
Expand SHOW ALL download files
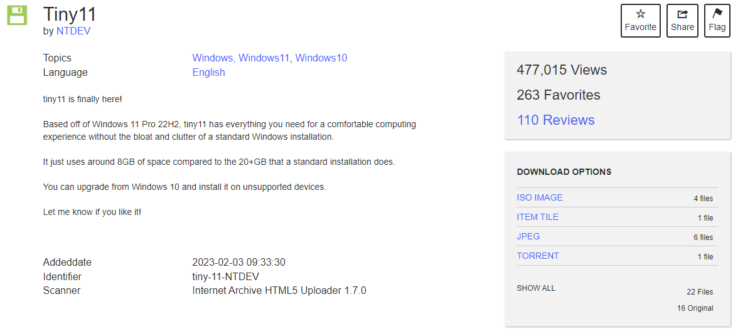click(536, 288)
